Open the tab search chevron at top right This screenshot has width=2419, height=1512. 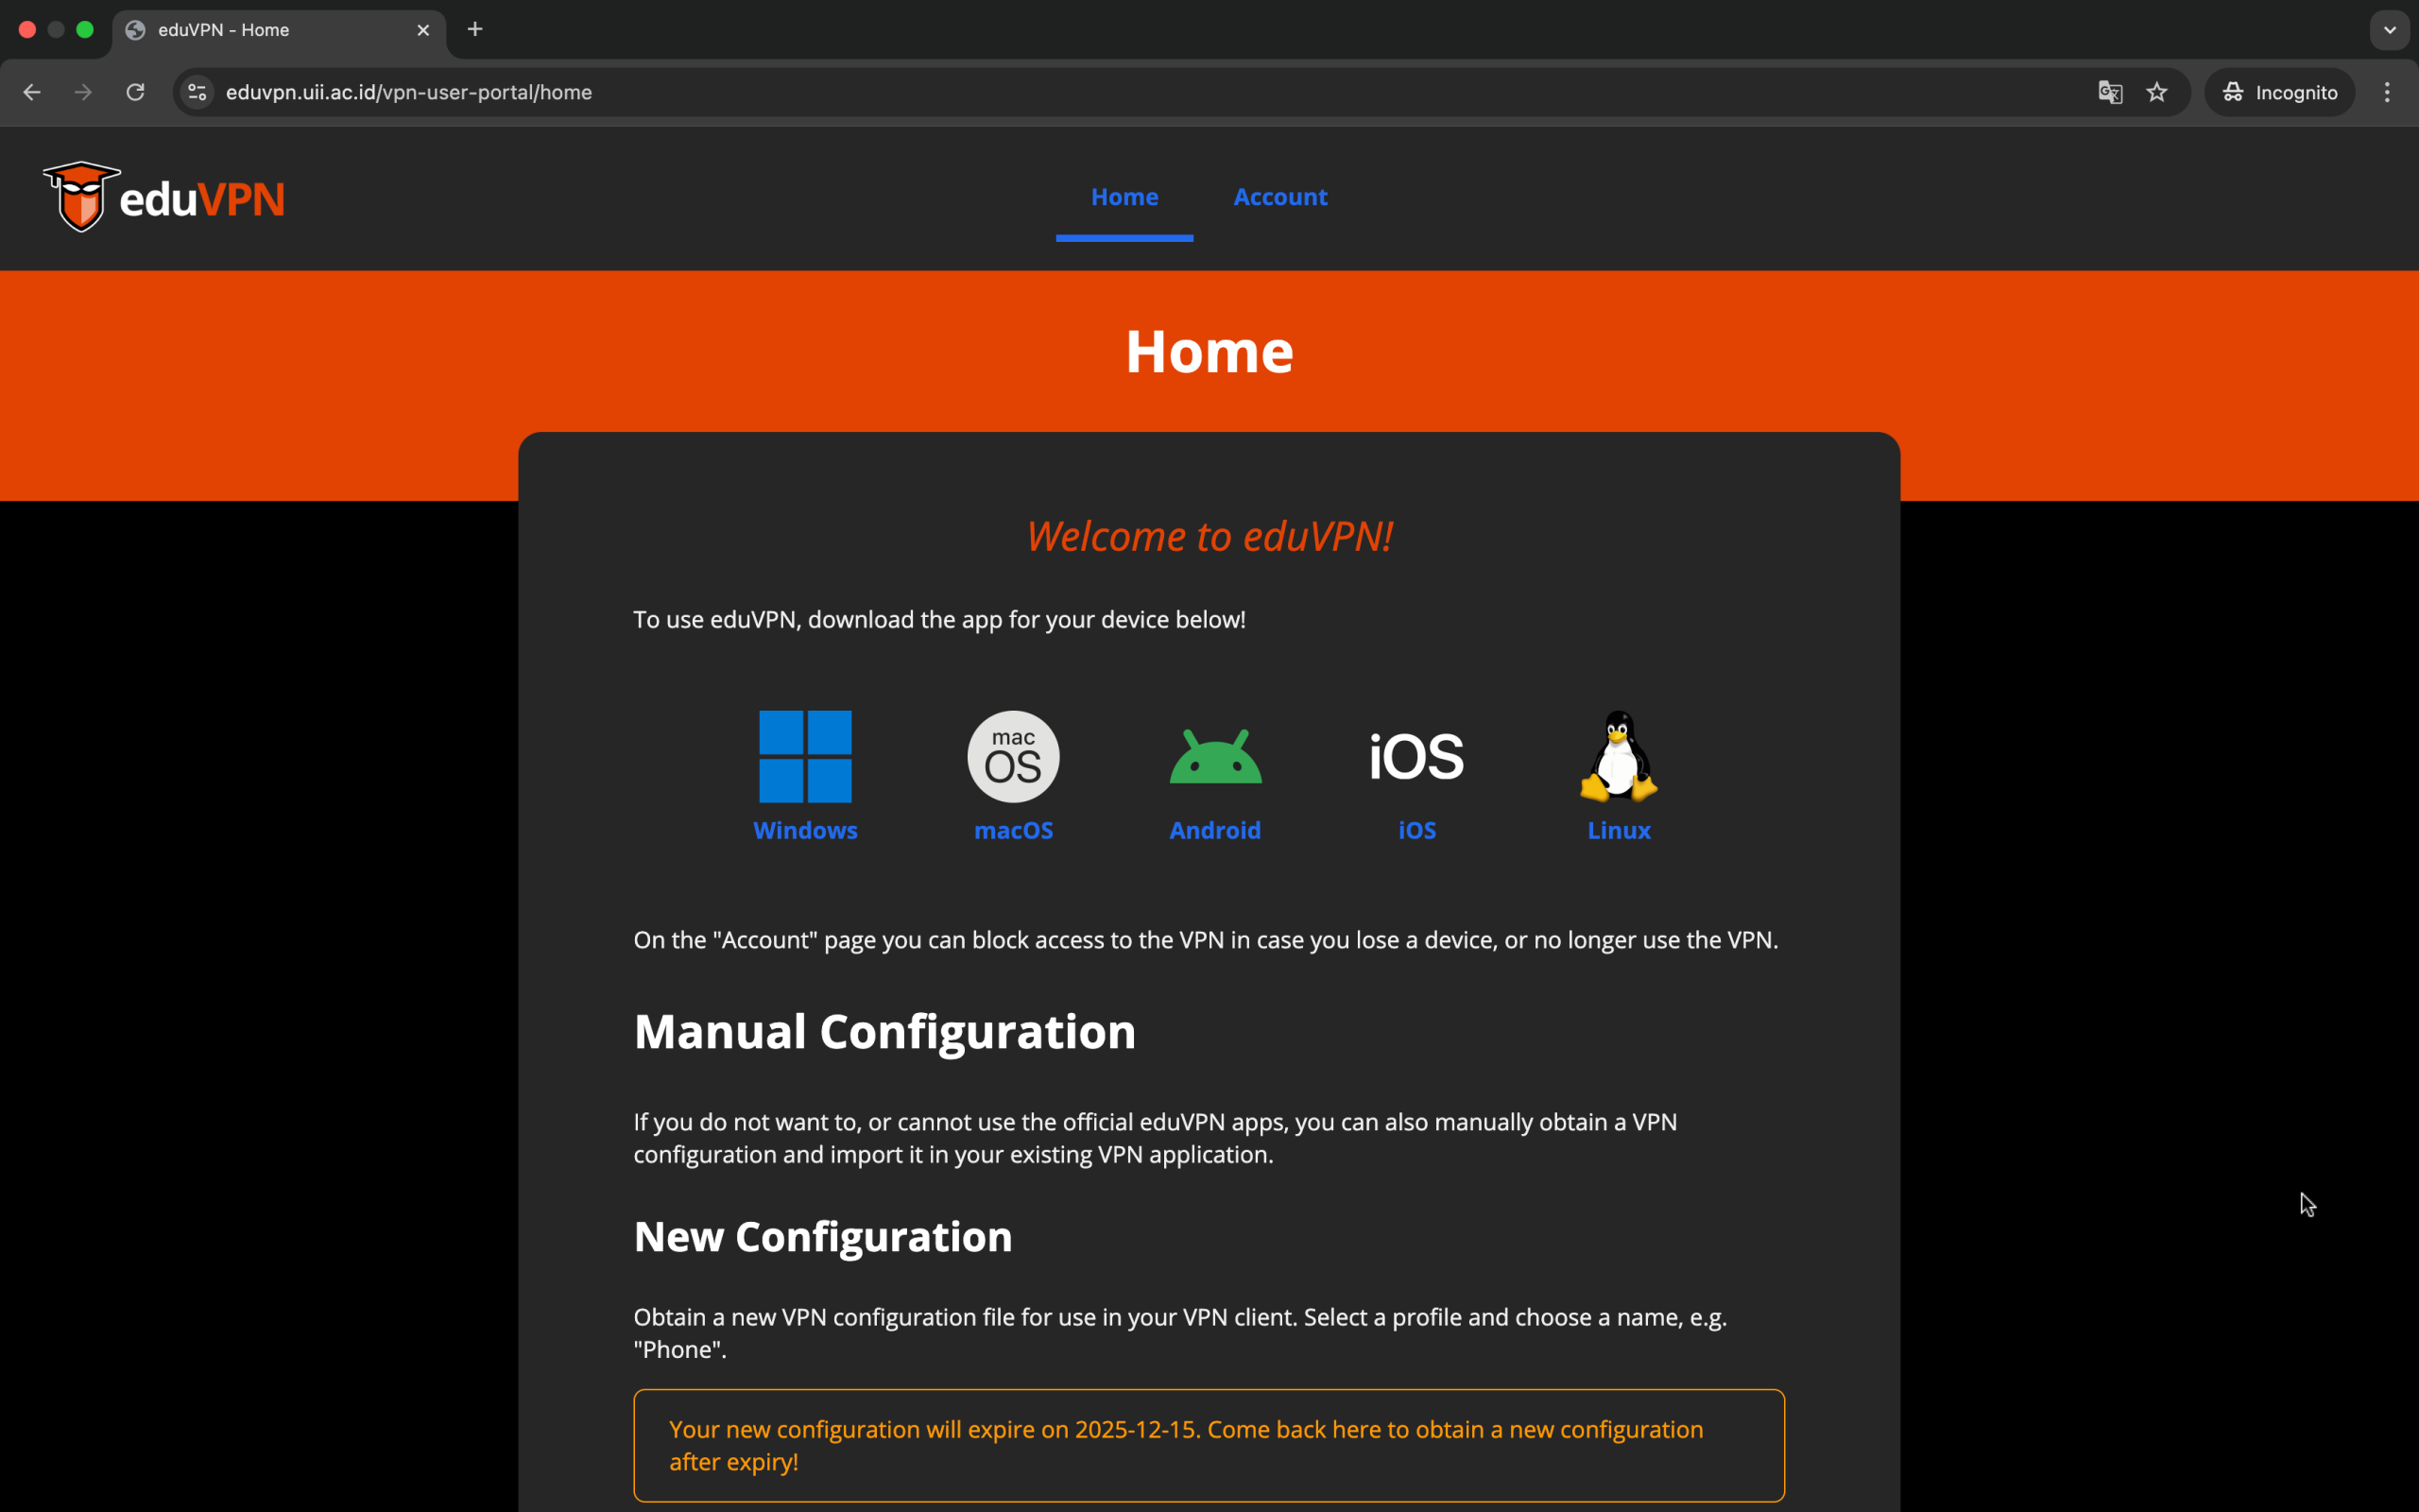[2389, 30]
